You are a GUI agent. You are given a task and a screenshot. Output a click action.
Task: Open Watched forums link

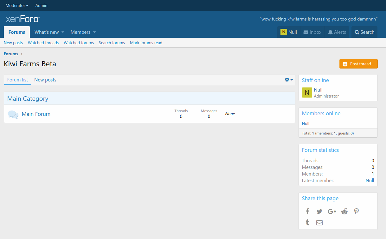[x=79, y=43]
